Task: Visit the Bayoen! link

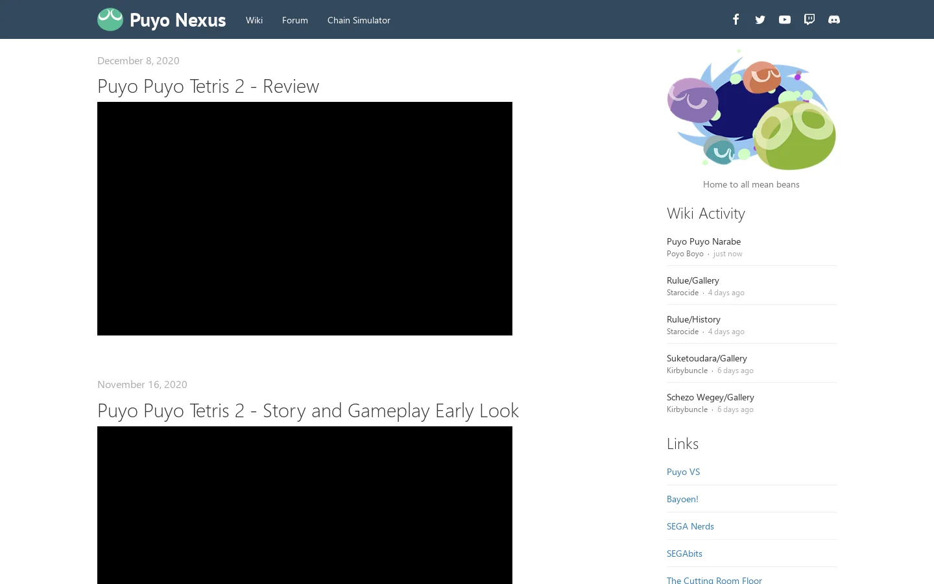Action: click(682, 499)
